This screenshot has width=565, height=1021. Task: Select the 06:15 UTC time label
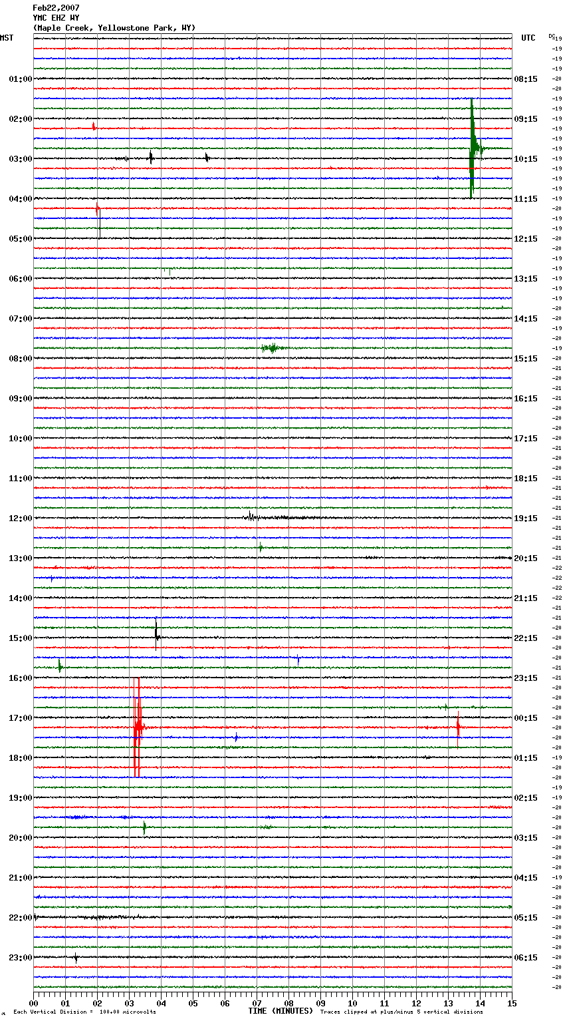[x=526, y=958]
